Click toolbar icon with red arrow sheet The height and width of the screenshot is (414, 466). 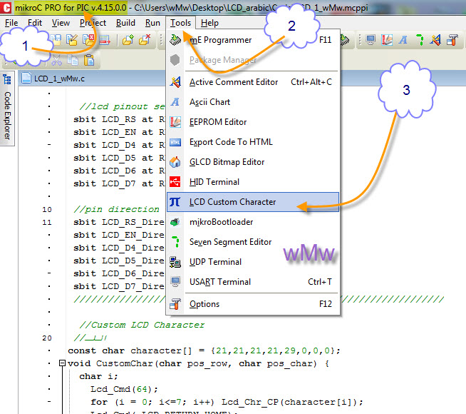tap(105, 39)
